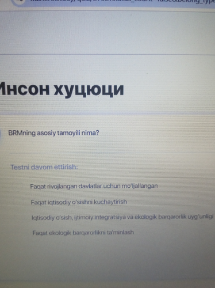Select answer "Faqat rivojlangan davlatlar uchun mo'ljallangan"

pyautogui.click(x=94, y=186)
